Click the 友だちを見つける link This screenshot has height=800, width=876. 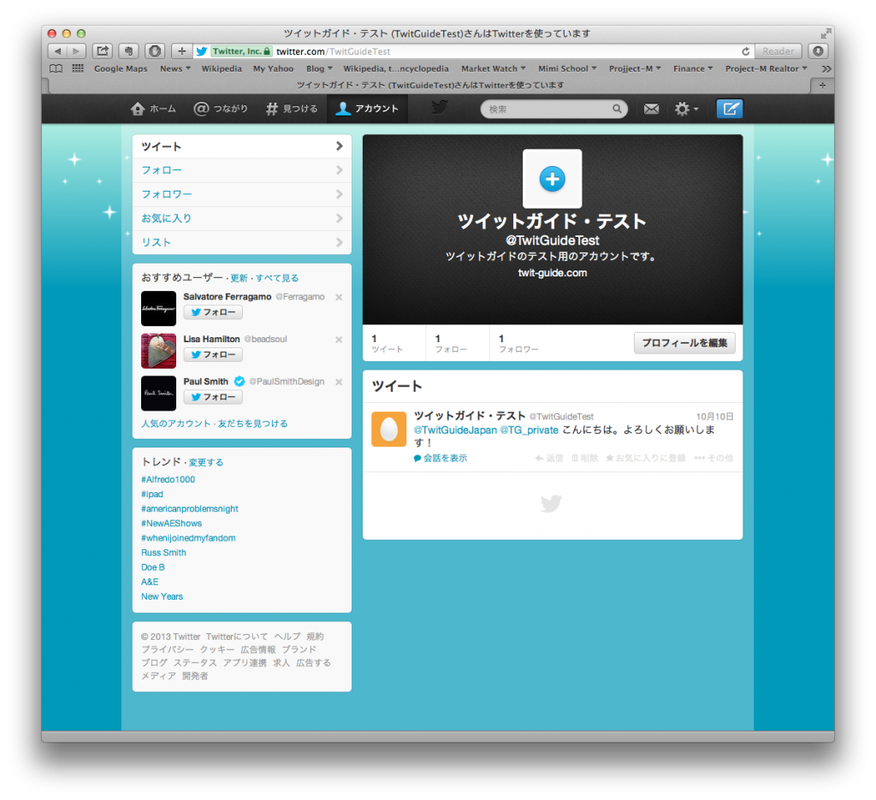[x=252, y=424]
